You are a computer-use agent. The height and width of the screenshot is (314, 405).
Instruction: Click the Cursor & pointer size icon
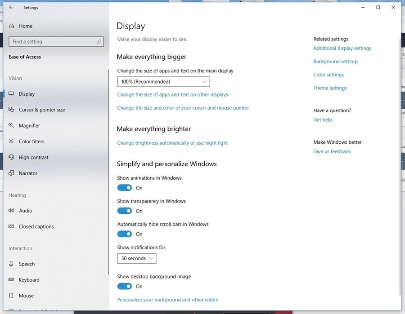pos(11,110)
